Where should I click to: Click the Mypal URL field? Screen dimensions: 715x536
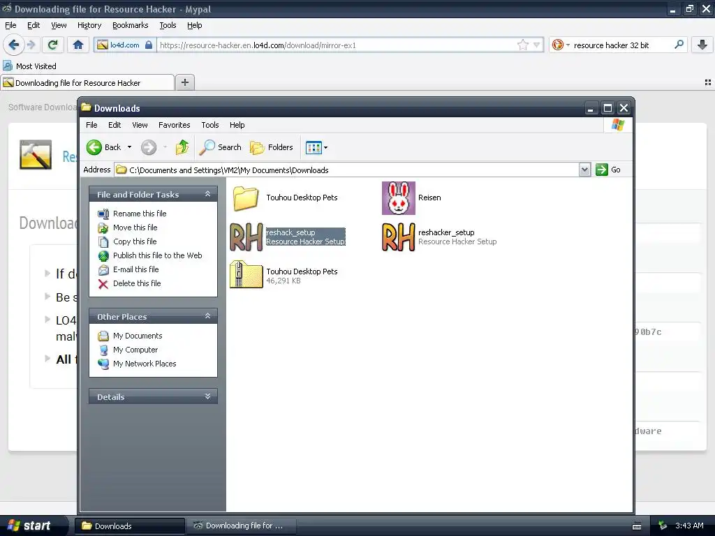point(337,45)
